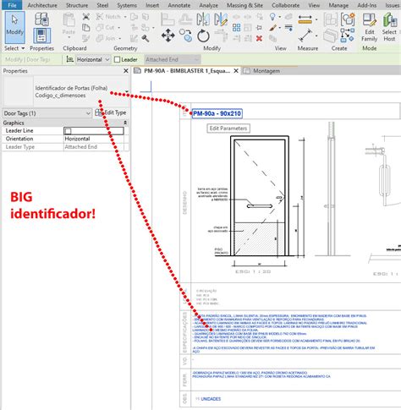Open the File menu tab
This screenshot has width=401, height=410.
pyautogui.click(x=12, y=5)
